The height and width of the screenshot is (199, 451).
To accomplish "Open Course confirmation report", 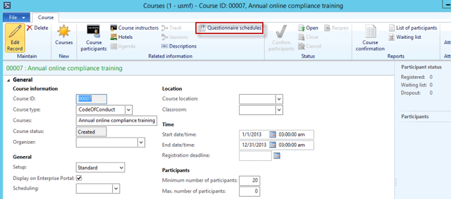I will pos(370,38).
